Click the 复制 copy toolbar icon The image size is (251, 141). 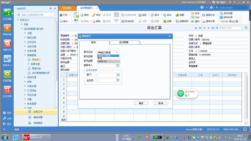tap(82, 15)
